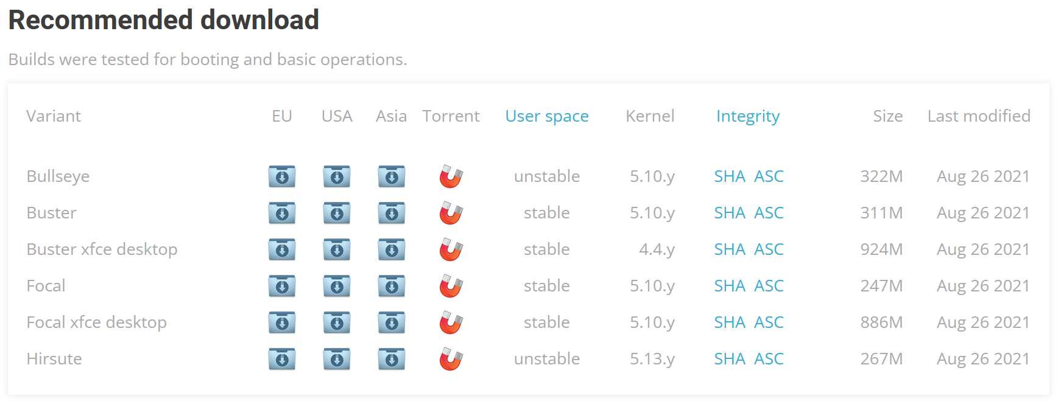The image size is (1061, 407).
Task: Click the Hirsute torrent magnet icon
Action: coord(451,359)
